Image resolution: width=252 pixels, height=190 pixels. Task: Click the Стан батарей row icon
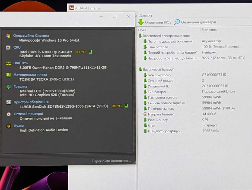coord(145,47)
